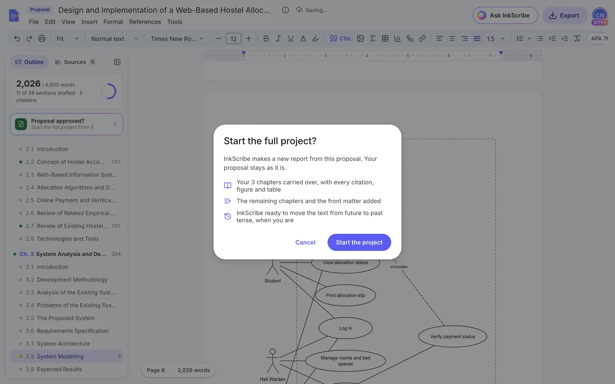This screenshot has width=615, height=384.
Task: Collapse the outline sidebar panel
Action: [117, 62]
